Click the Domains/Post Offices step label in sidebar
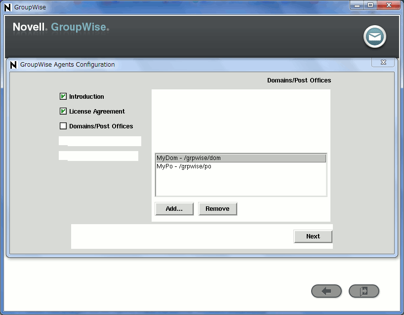Viewport: 404px width, 315px height. pos(101,126)
